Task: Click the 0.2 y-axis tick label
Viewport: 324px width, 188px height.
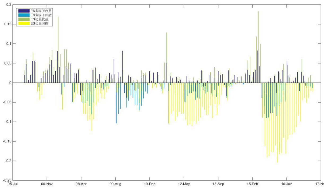Action: coord(9,5)
